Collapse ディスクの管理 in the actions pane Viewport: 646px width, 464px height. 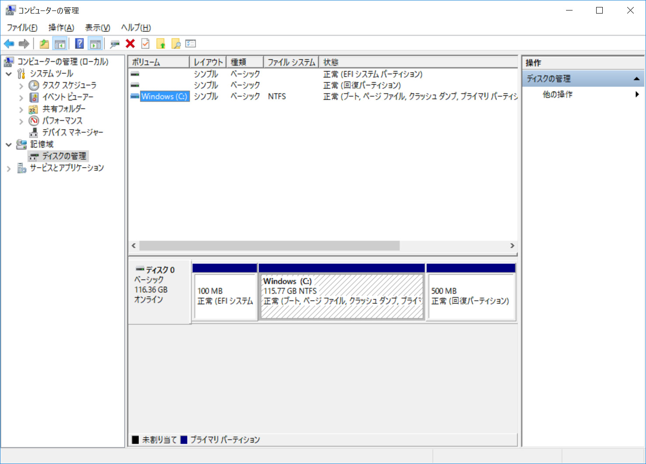point(637,79)
